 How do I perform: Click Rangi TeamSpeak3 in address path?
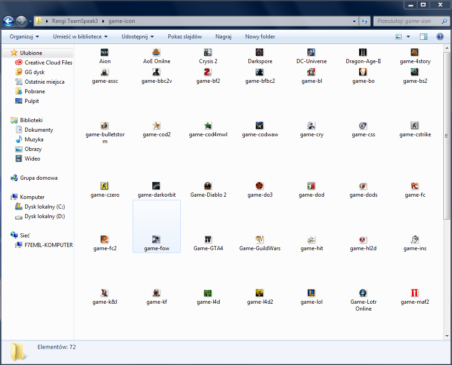pos(75,21)
